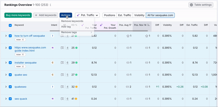Image resolution: width=218 pixels, height=107 pixels.
Task: Click intent badge N for 'https www.seoquake.com guide'
Action: 53,48
